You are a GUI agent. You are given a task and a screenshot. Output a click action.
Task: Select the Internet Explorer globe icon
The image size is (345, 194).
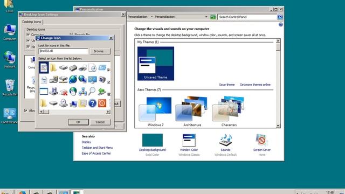73,79
